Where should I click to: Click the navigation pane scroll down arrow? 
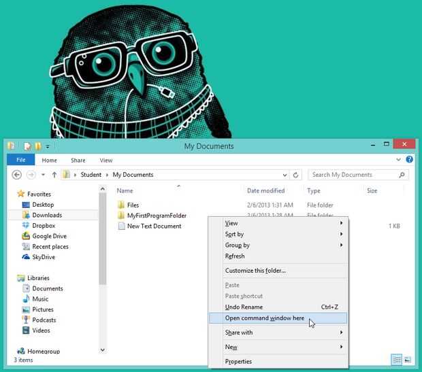click(103, 350)
